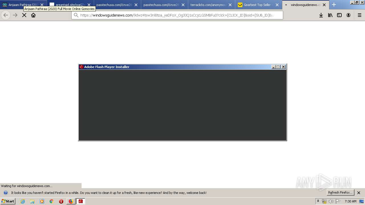The image size is (365, 205).
Task: Click the Refresh Firefox button
Action: click(x=340, y=192)
